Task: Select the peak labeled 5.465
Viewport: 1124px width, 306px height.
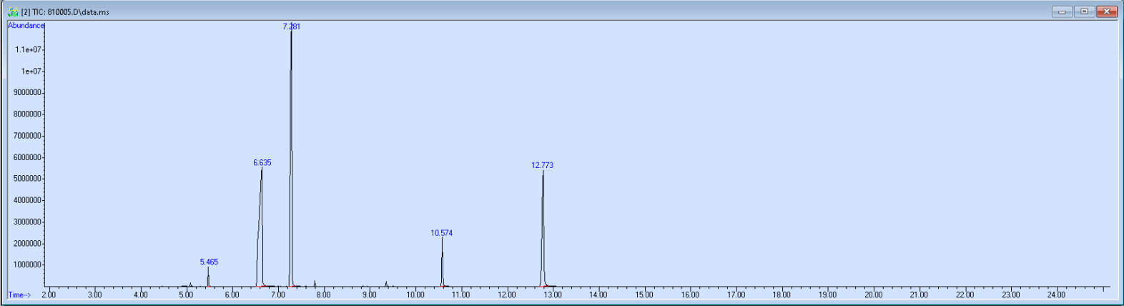Action: [209, 262]
